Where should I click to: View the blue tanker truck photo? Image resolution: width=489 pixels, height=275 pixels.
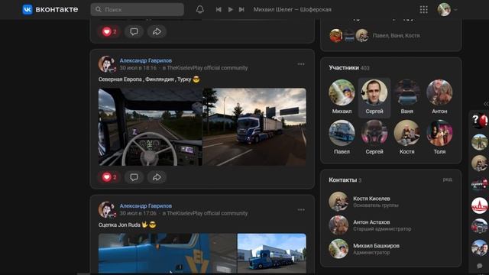[272, 253]
